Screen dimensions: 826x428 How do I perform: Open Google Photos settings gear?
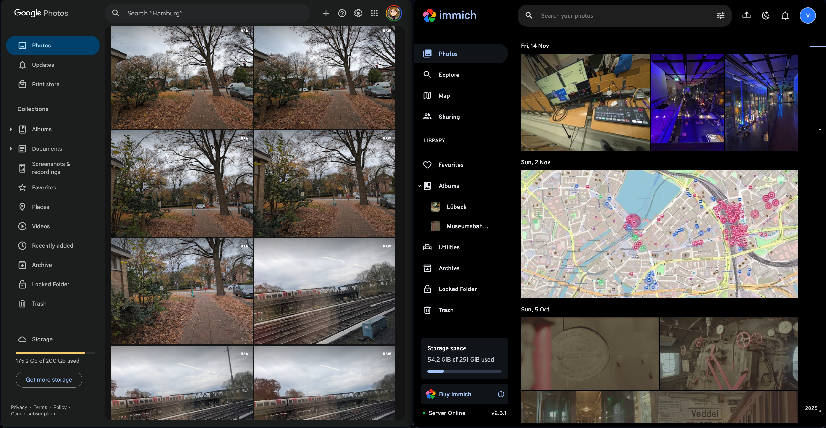pyautogui.click(x=358, y=13)
